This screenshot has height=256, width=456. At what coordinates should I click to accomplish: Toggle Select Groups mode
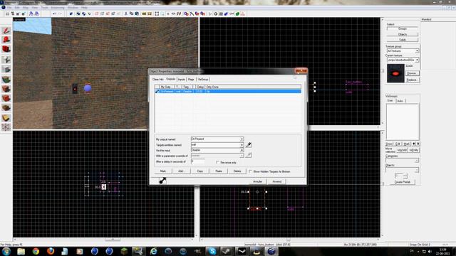coord(403,29)
